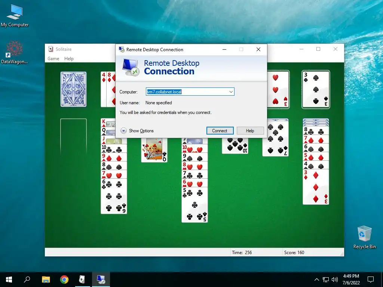Click the Score: 160 status text
The width and height of the screenshot is (383, 287).
pyautogui.click(x=294, y=253)
